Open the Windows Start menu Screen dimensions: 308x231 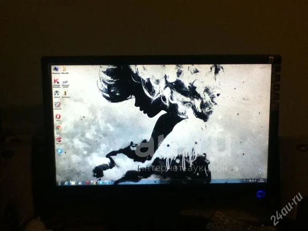click(59, 183)
